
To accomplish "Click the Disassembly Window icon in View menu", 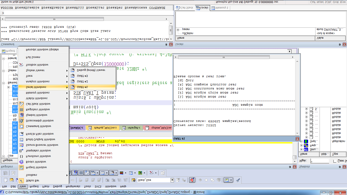I will click(21, 121).
